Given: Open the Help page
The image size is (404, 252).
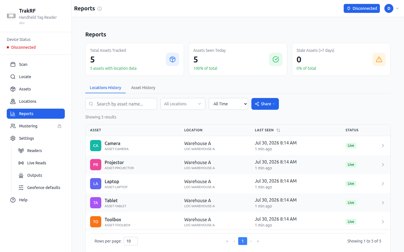Looking at the screenshot, I should pyautogui.click(x=36, y=200).
